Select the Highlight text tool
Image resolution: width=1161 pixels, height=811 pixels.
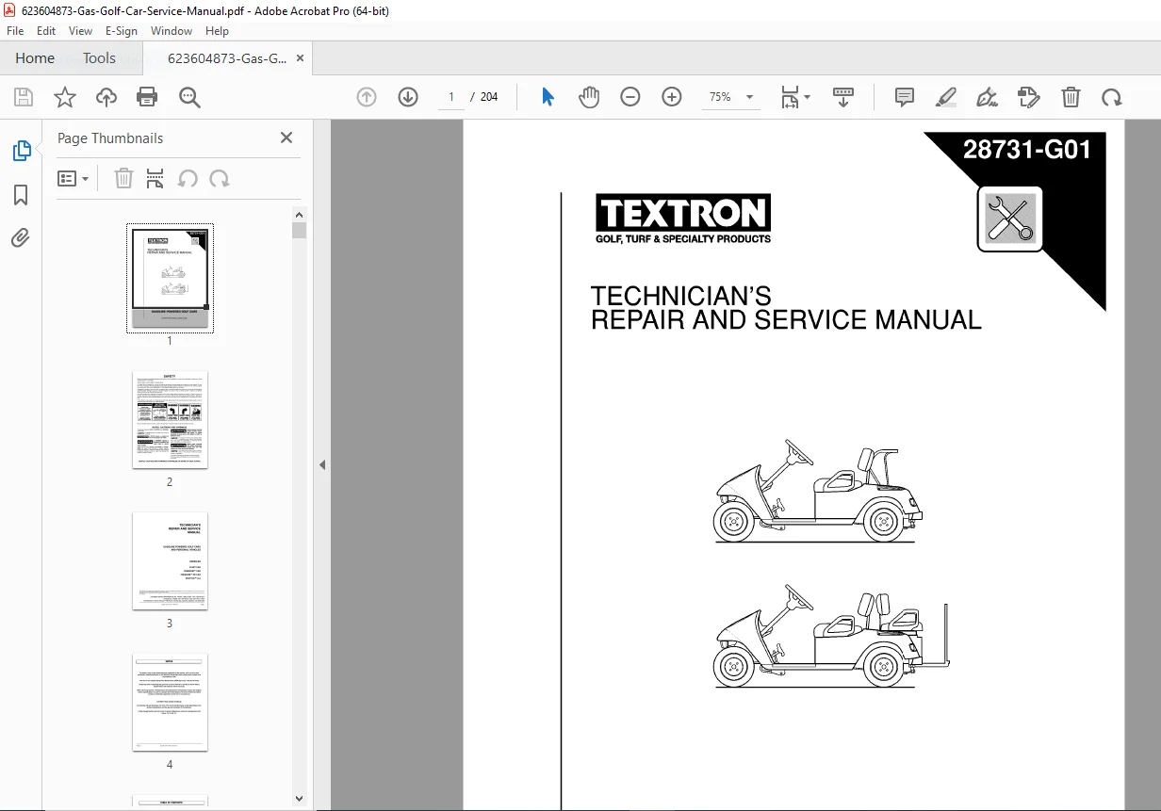click(x=946, y=97)
